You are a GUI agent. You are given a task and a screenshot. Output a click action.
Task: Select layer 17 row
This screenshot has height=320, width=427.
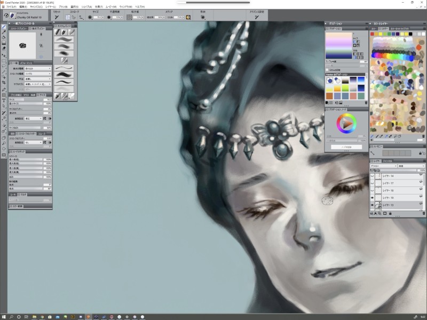397,183
